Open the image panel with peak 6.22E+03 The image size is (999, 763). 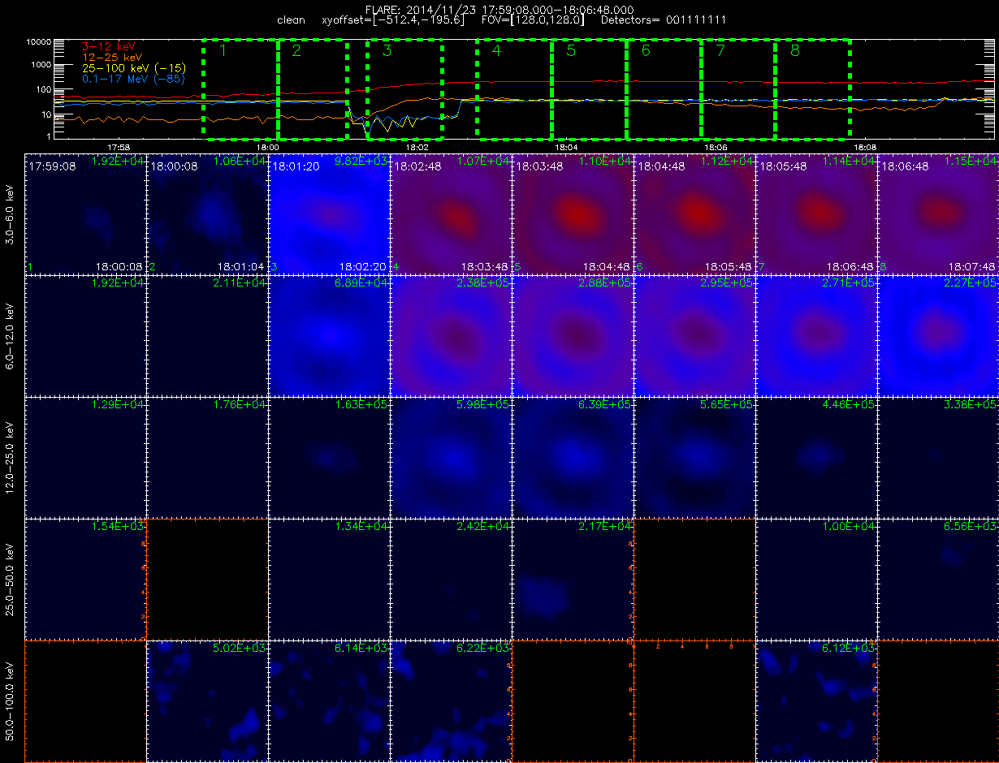[x=451, y=700]
